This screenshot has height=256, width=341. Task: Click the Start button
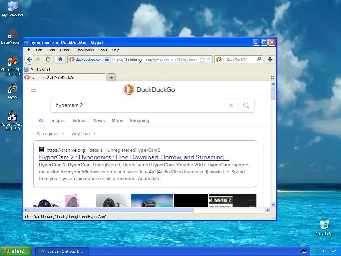coord(16,251)
